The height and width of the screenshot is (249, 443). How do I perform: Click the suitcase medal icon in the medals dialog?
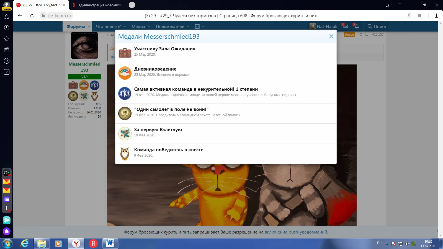125,53
